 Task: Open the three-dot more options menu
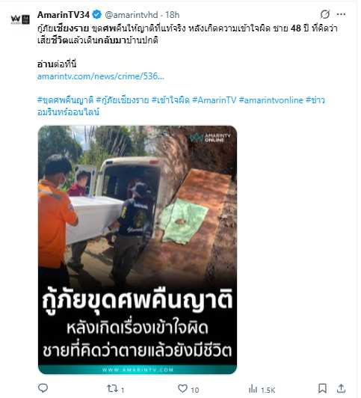[341, 14]
